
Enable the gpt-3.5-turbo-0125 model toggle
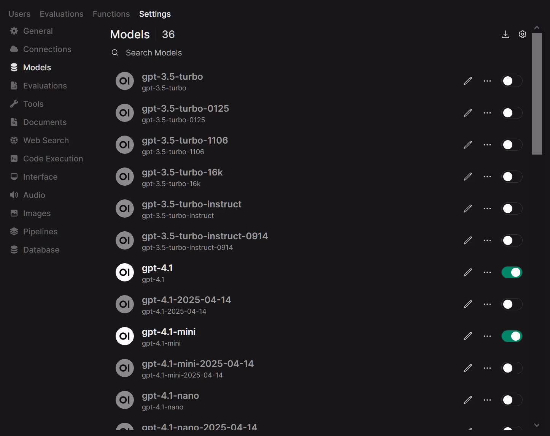click(x=512, y=113)
